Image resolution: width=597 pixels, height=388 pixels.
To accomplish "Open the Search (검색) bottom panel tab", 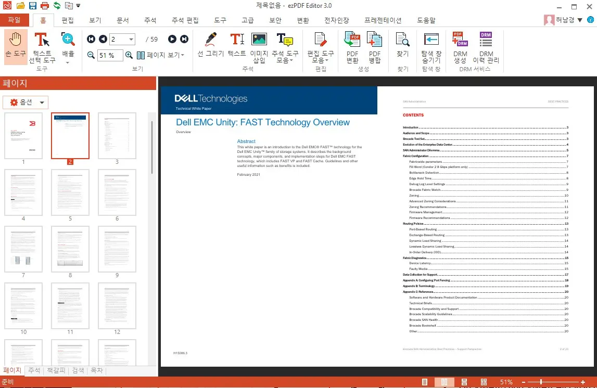I will [x=78, y=370].
